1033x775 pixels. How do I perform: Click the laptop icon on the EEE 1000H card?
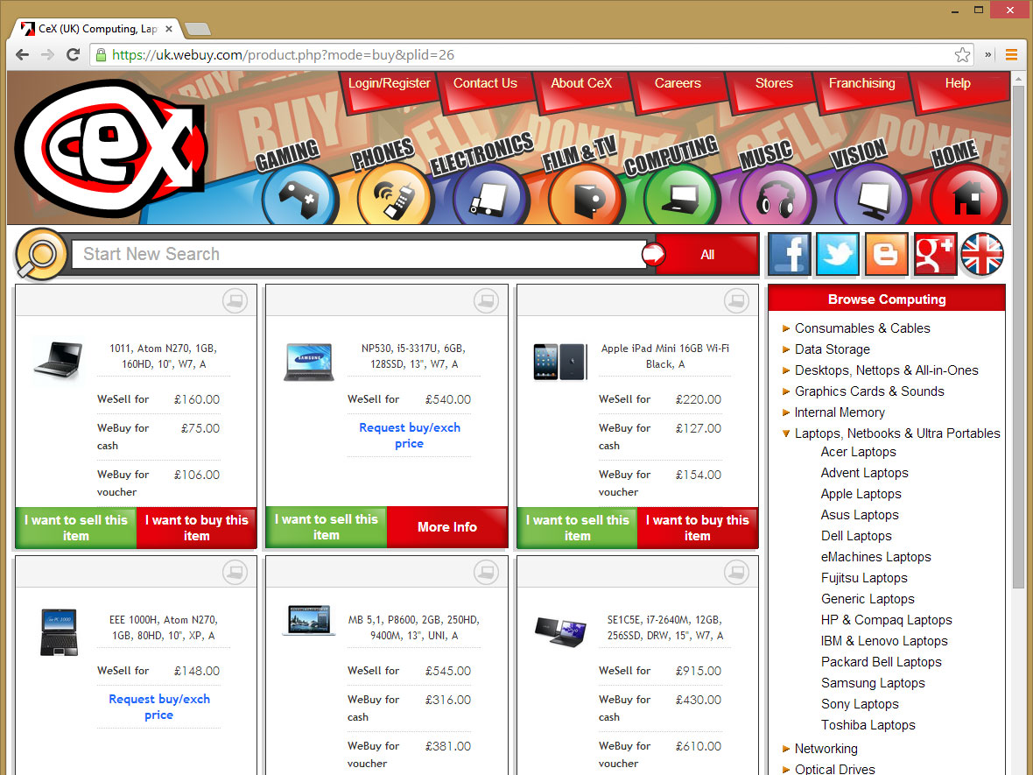235,572
